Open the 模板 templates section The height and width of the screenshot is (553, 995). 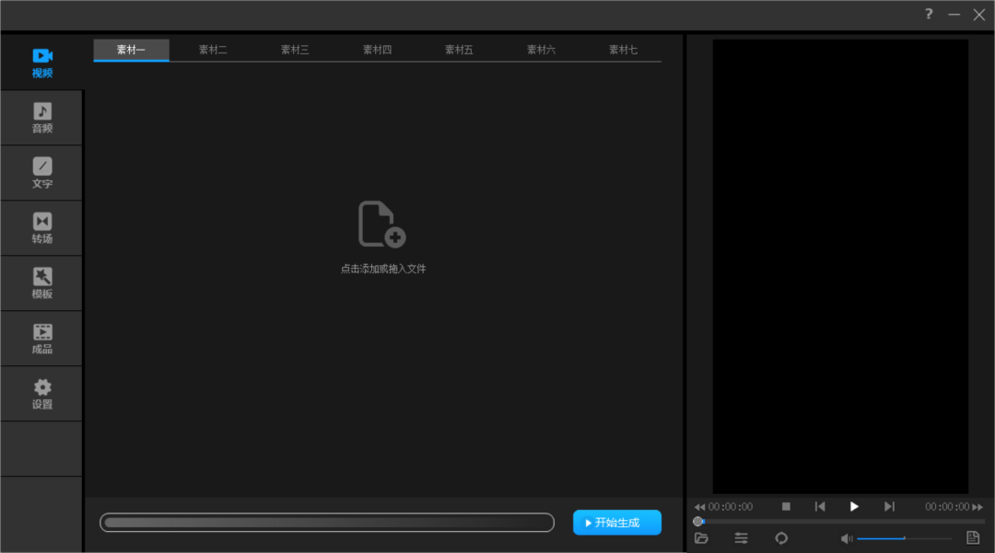41,283
